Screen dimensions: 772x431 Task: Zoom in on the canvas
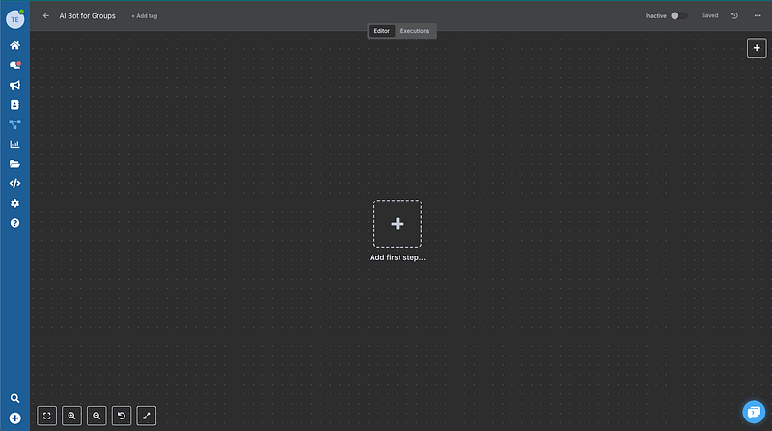point(71,416)
